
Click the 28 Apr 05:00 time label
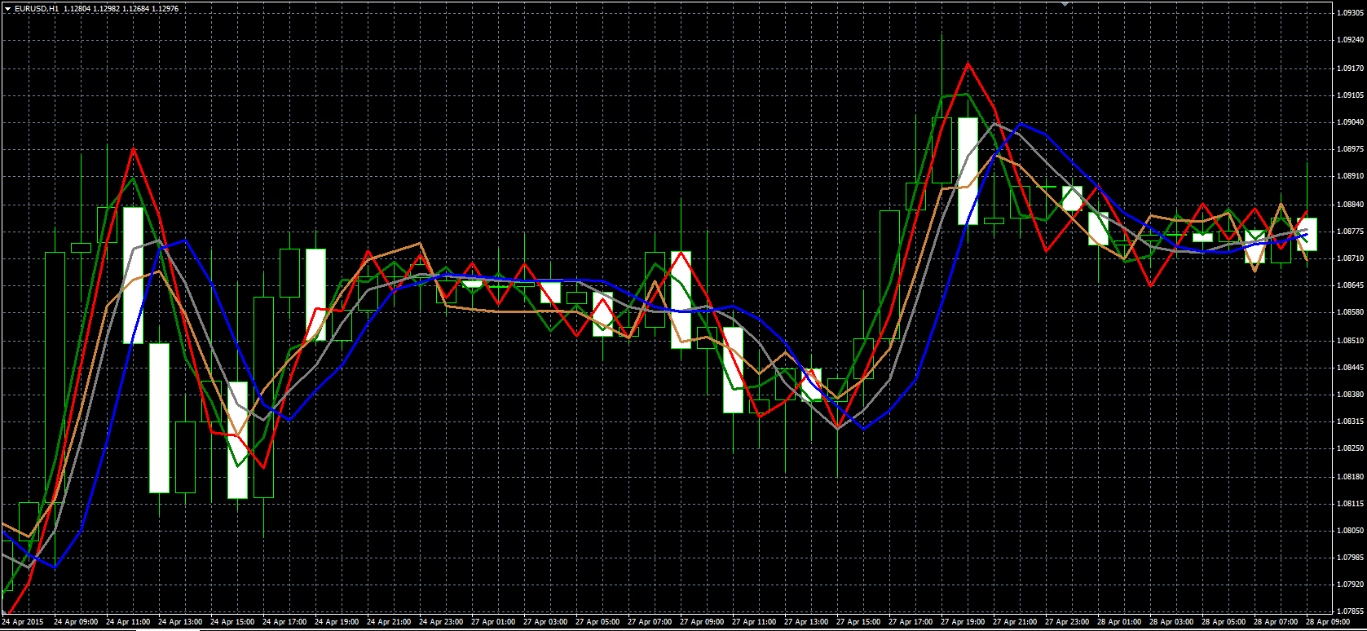coord(1224,622)
